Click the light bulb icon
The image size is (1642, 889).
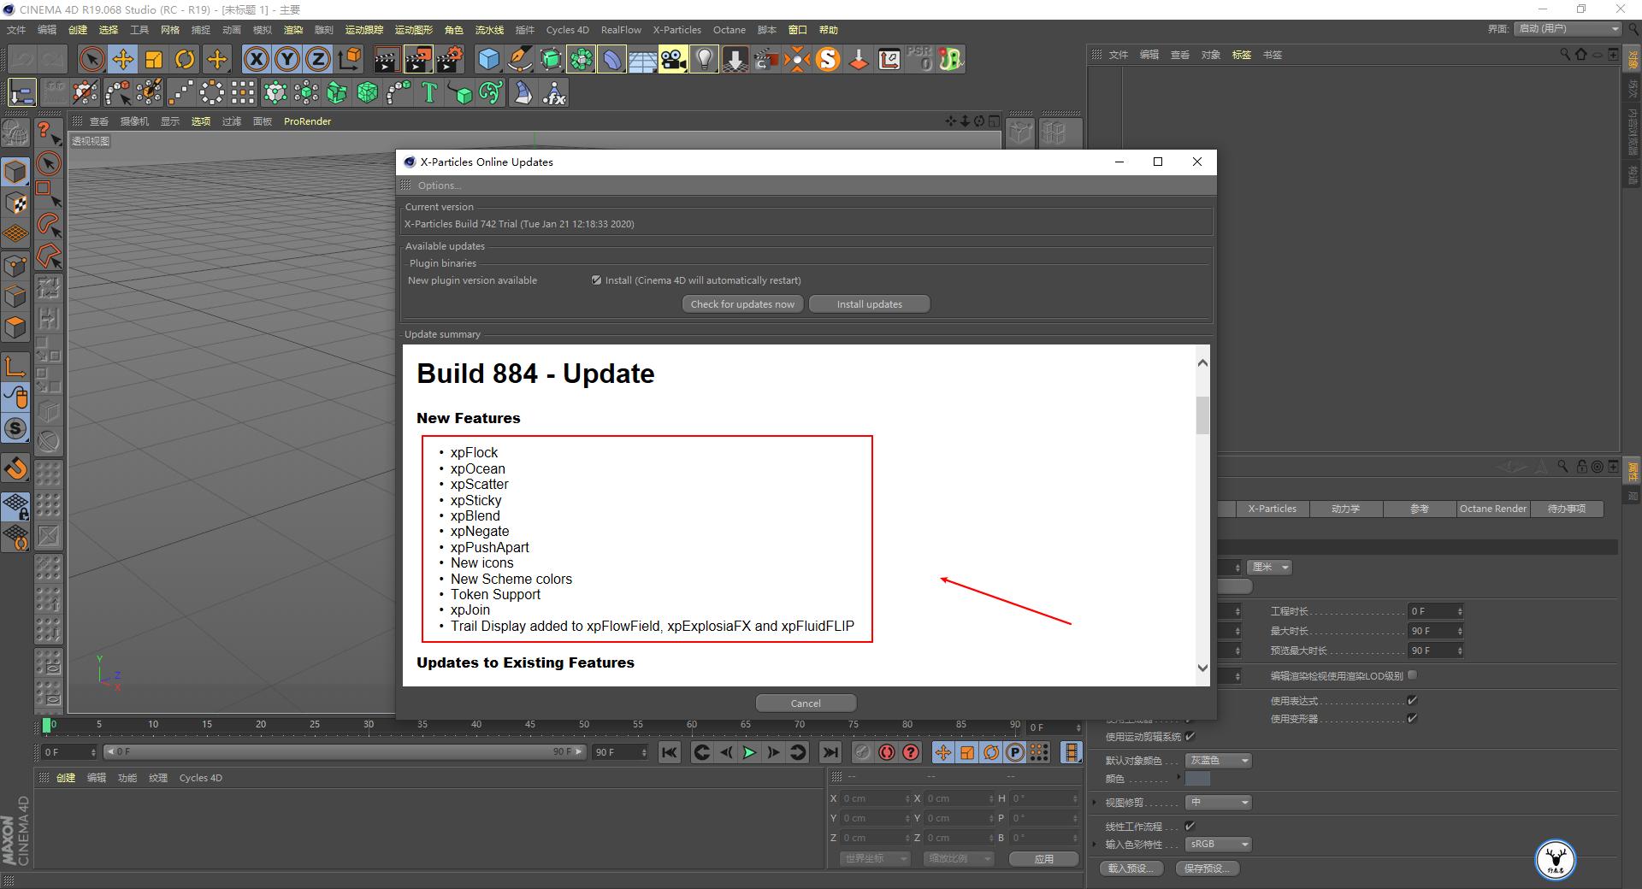pyautogui.click(x=704, y=59)
